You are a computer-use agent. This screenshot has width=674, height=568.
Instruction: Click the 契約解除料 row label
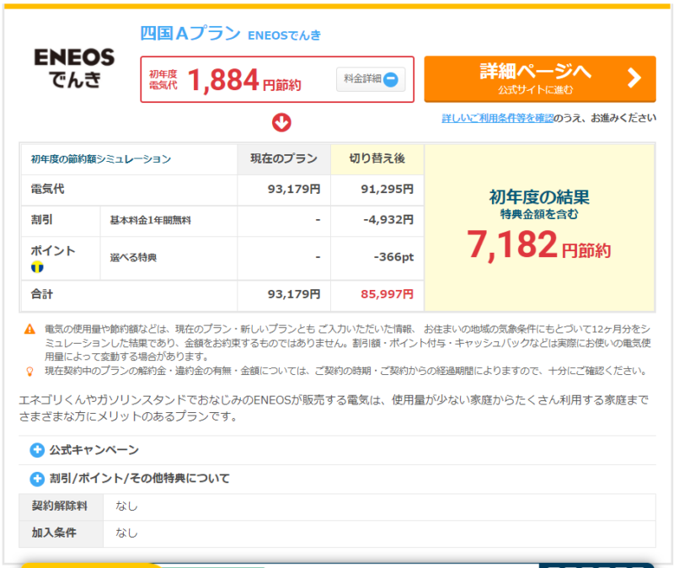pyautogui.click(x=60, y=506)
